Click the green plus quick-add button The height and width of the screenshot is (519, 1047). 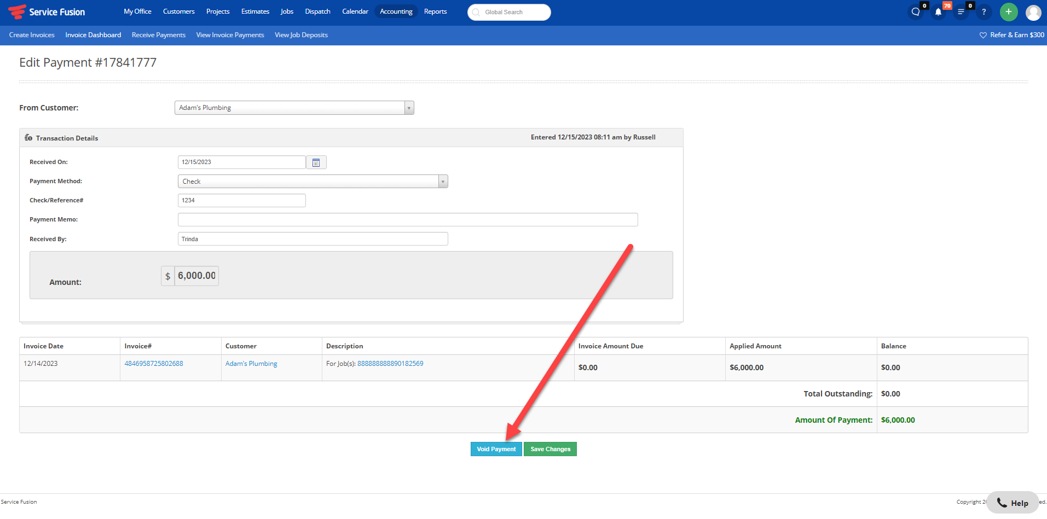1009,12
